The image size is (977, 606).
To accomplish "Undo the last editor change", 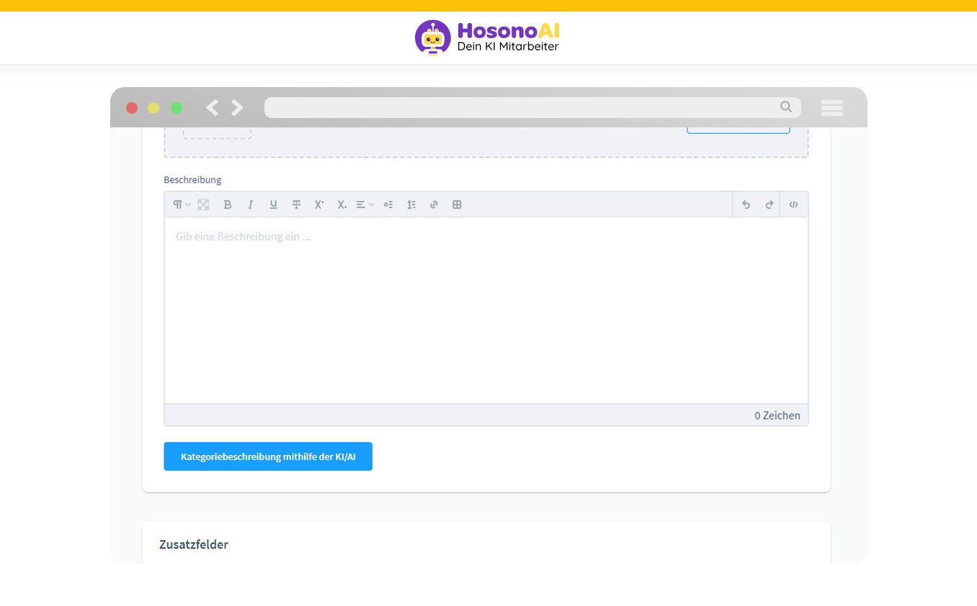I will (746, 204).
